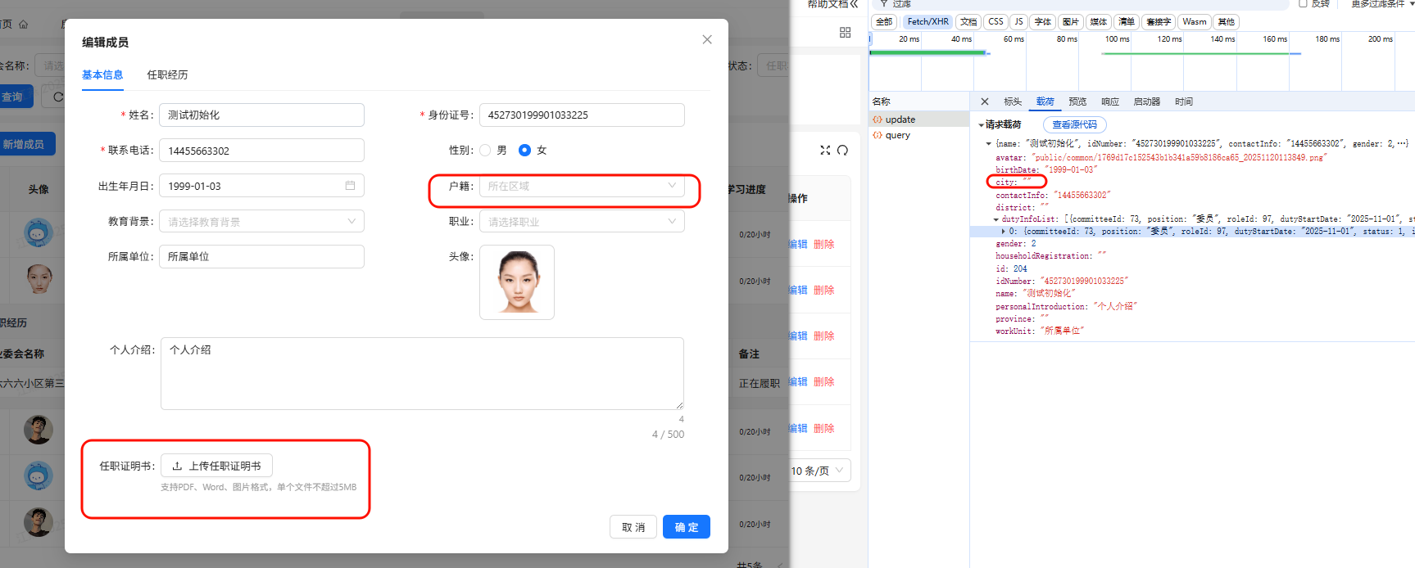Click the fullscreen expand icon on table toolbar
1415x568 pixels.
pyautogui.click(x=825, y=150)
